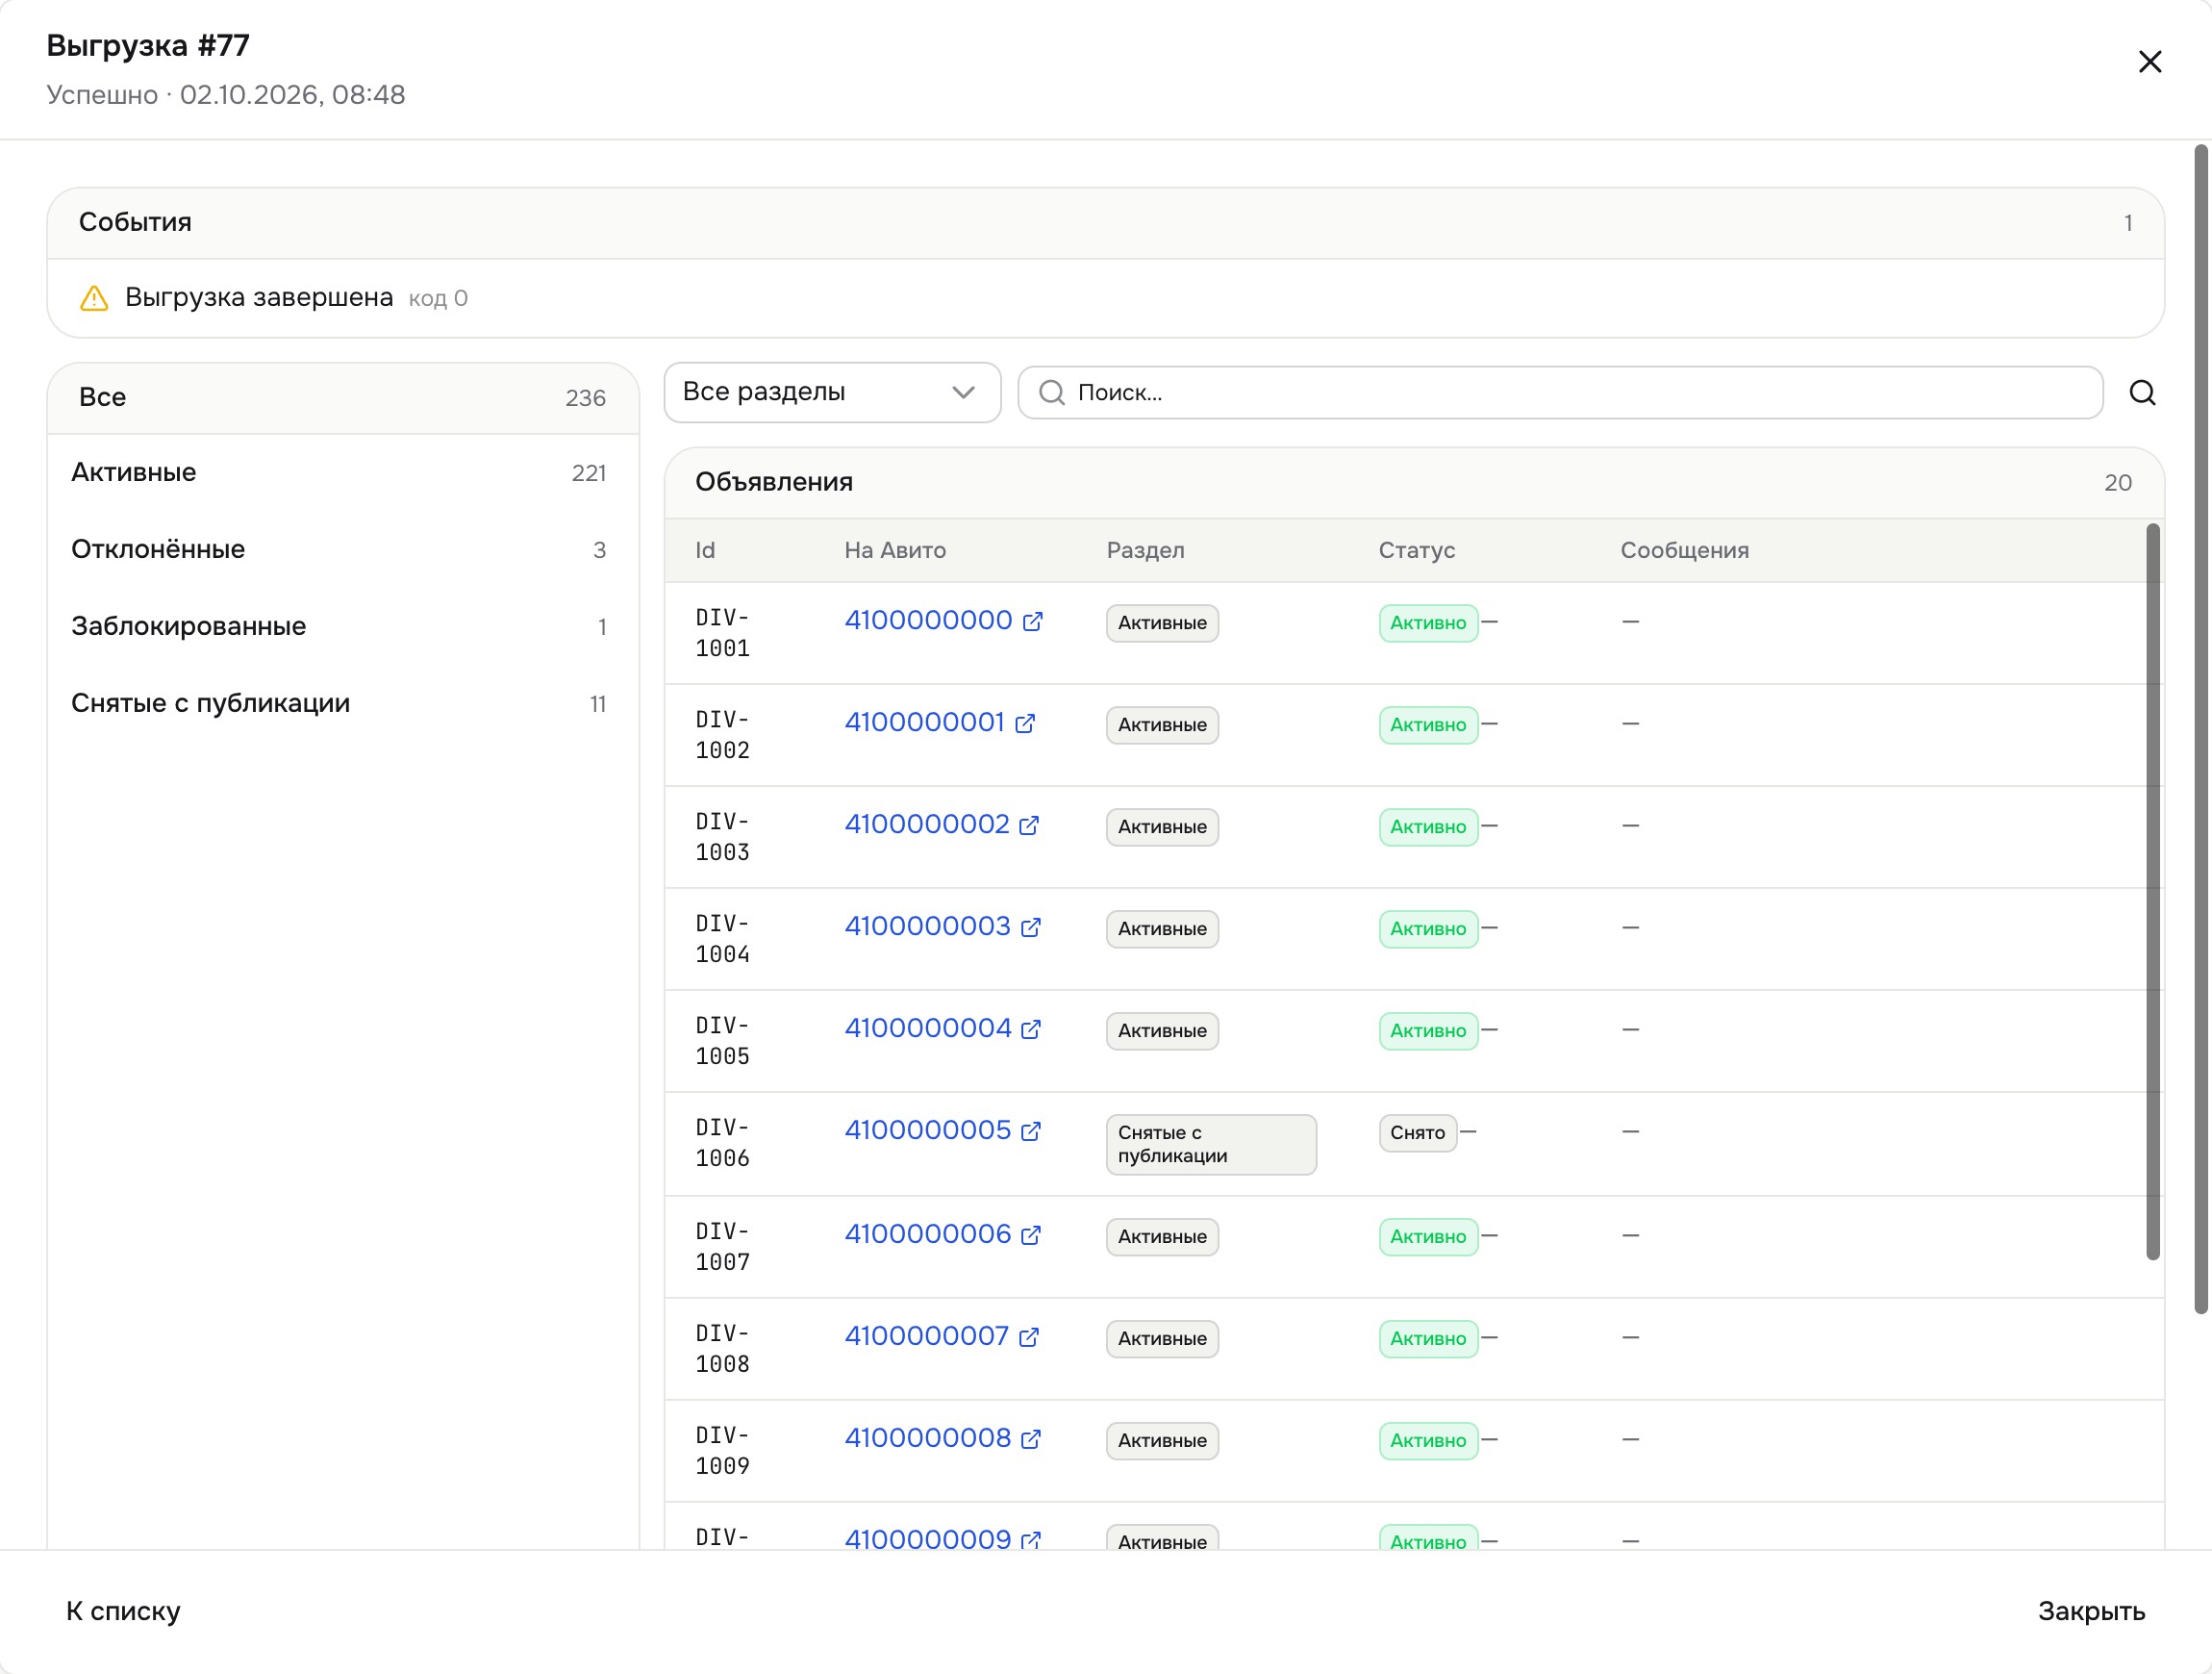Open the Все разделы dropdown
Image resolution: width=2212 pixels, height=1674 pixels.
(832, 393)
